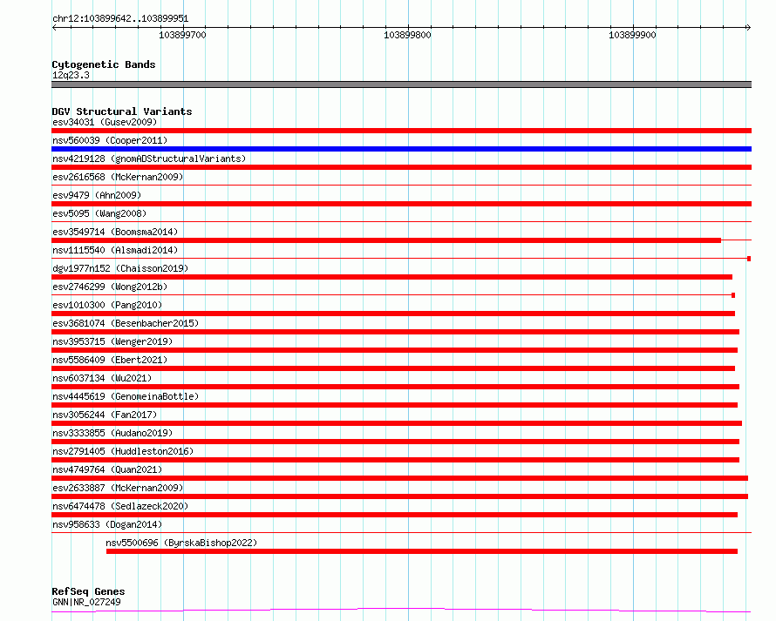
Task: Click the small red marker ending esv2746299 row
Action: click(x=733, y=295)
